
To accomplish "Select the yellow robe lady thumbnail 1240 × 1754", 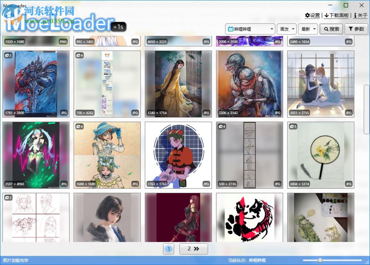I will pyautogui.click(x=178, y=84).
